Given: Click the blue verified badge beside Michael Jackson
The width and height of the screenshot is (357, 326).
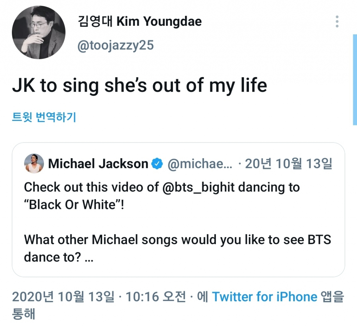Looking at the screenshot, I should click(158, 163).
